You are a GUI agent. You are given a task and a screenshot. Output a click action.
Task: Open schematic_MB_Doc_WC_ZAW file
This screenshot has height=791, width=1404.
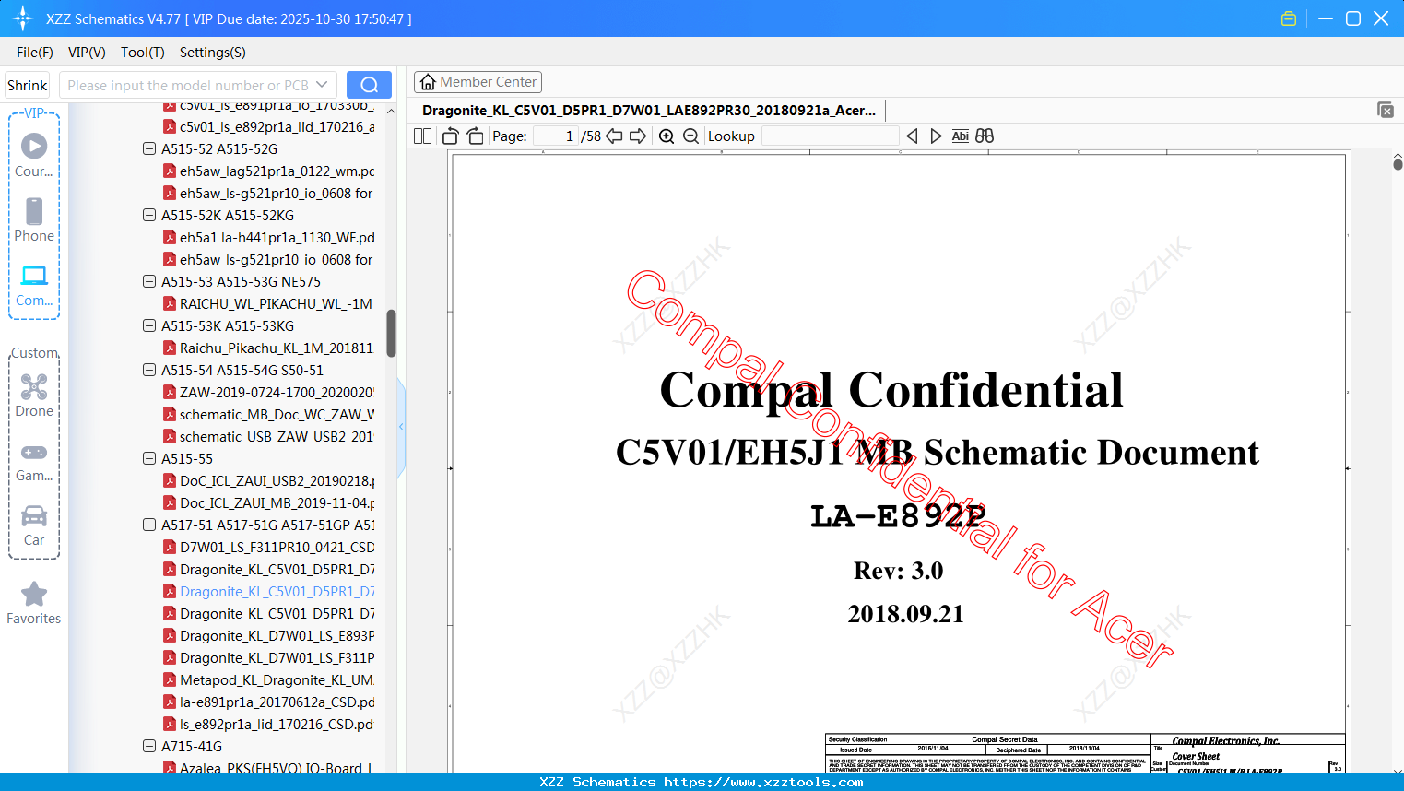coord(277,414)
